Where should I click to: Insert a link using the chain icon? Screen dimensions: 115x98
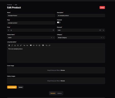[21, 45]
